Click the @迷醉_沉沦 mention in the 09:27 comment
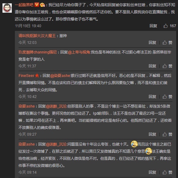Viewport: 178px width, 178px height. click(x=56, y=106)
